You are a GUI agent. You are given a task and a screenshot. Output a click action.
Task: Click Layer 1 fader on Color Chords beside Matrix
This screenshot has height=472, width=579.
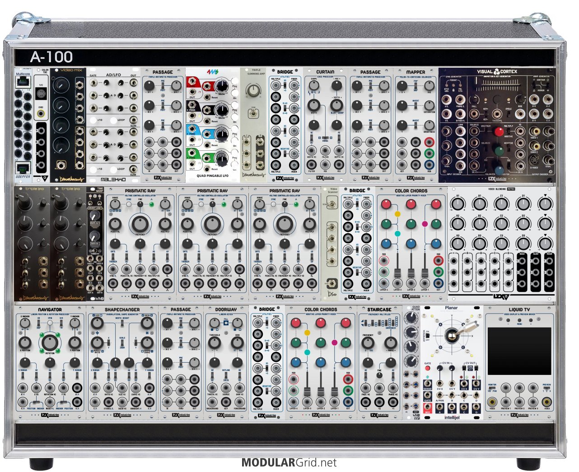point(425,274)
